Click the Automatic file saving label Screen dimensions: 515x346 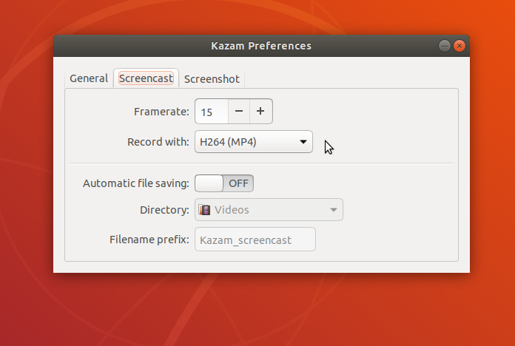pyautogui.click(x=136, y=183)
